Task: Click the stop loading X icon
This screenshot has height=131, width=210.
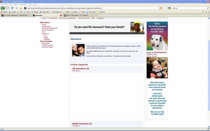Action: (x=17, y=8)
